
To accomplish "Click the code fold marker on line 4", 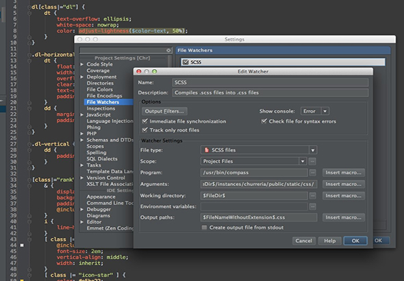I will point(29,8).
